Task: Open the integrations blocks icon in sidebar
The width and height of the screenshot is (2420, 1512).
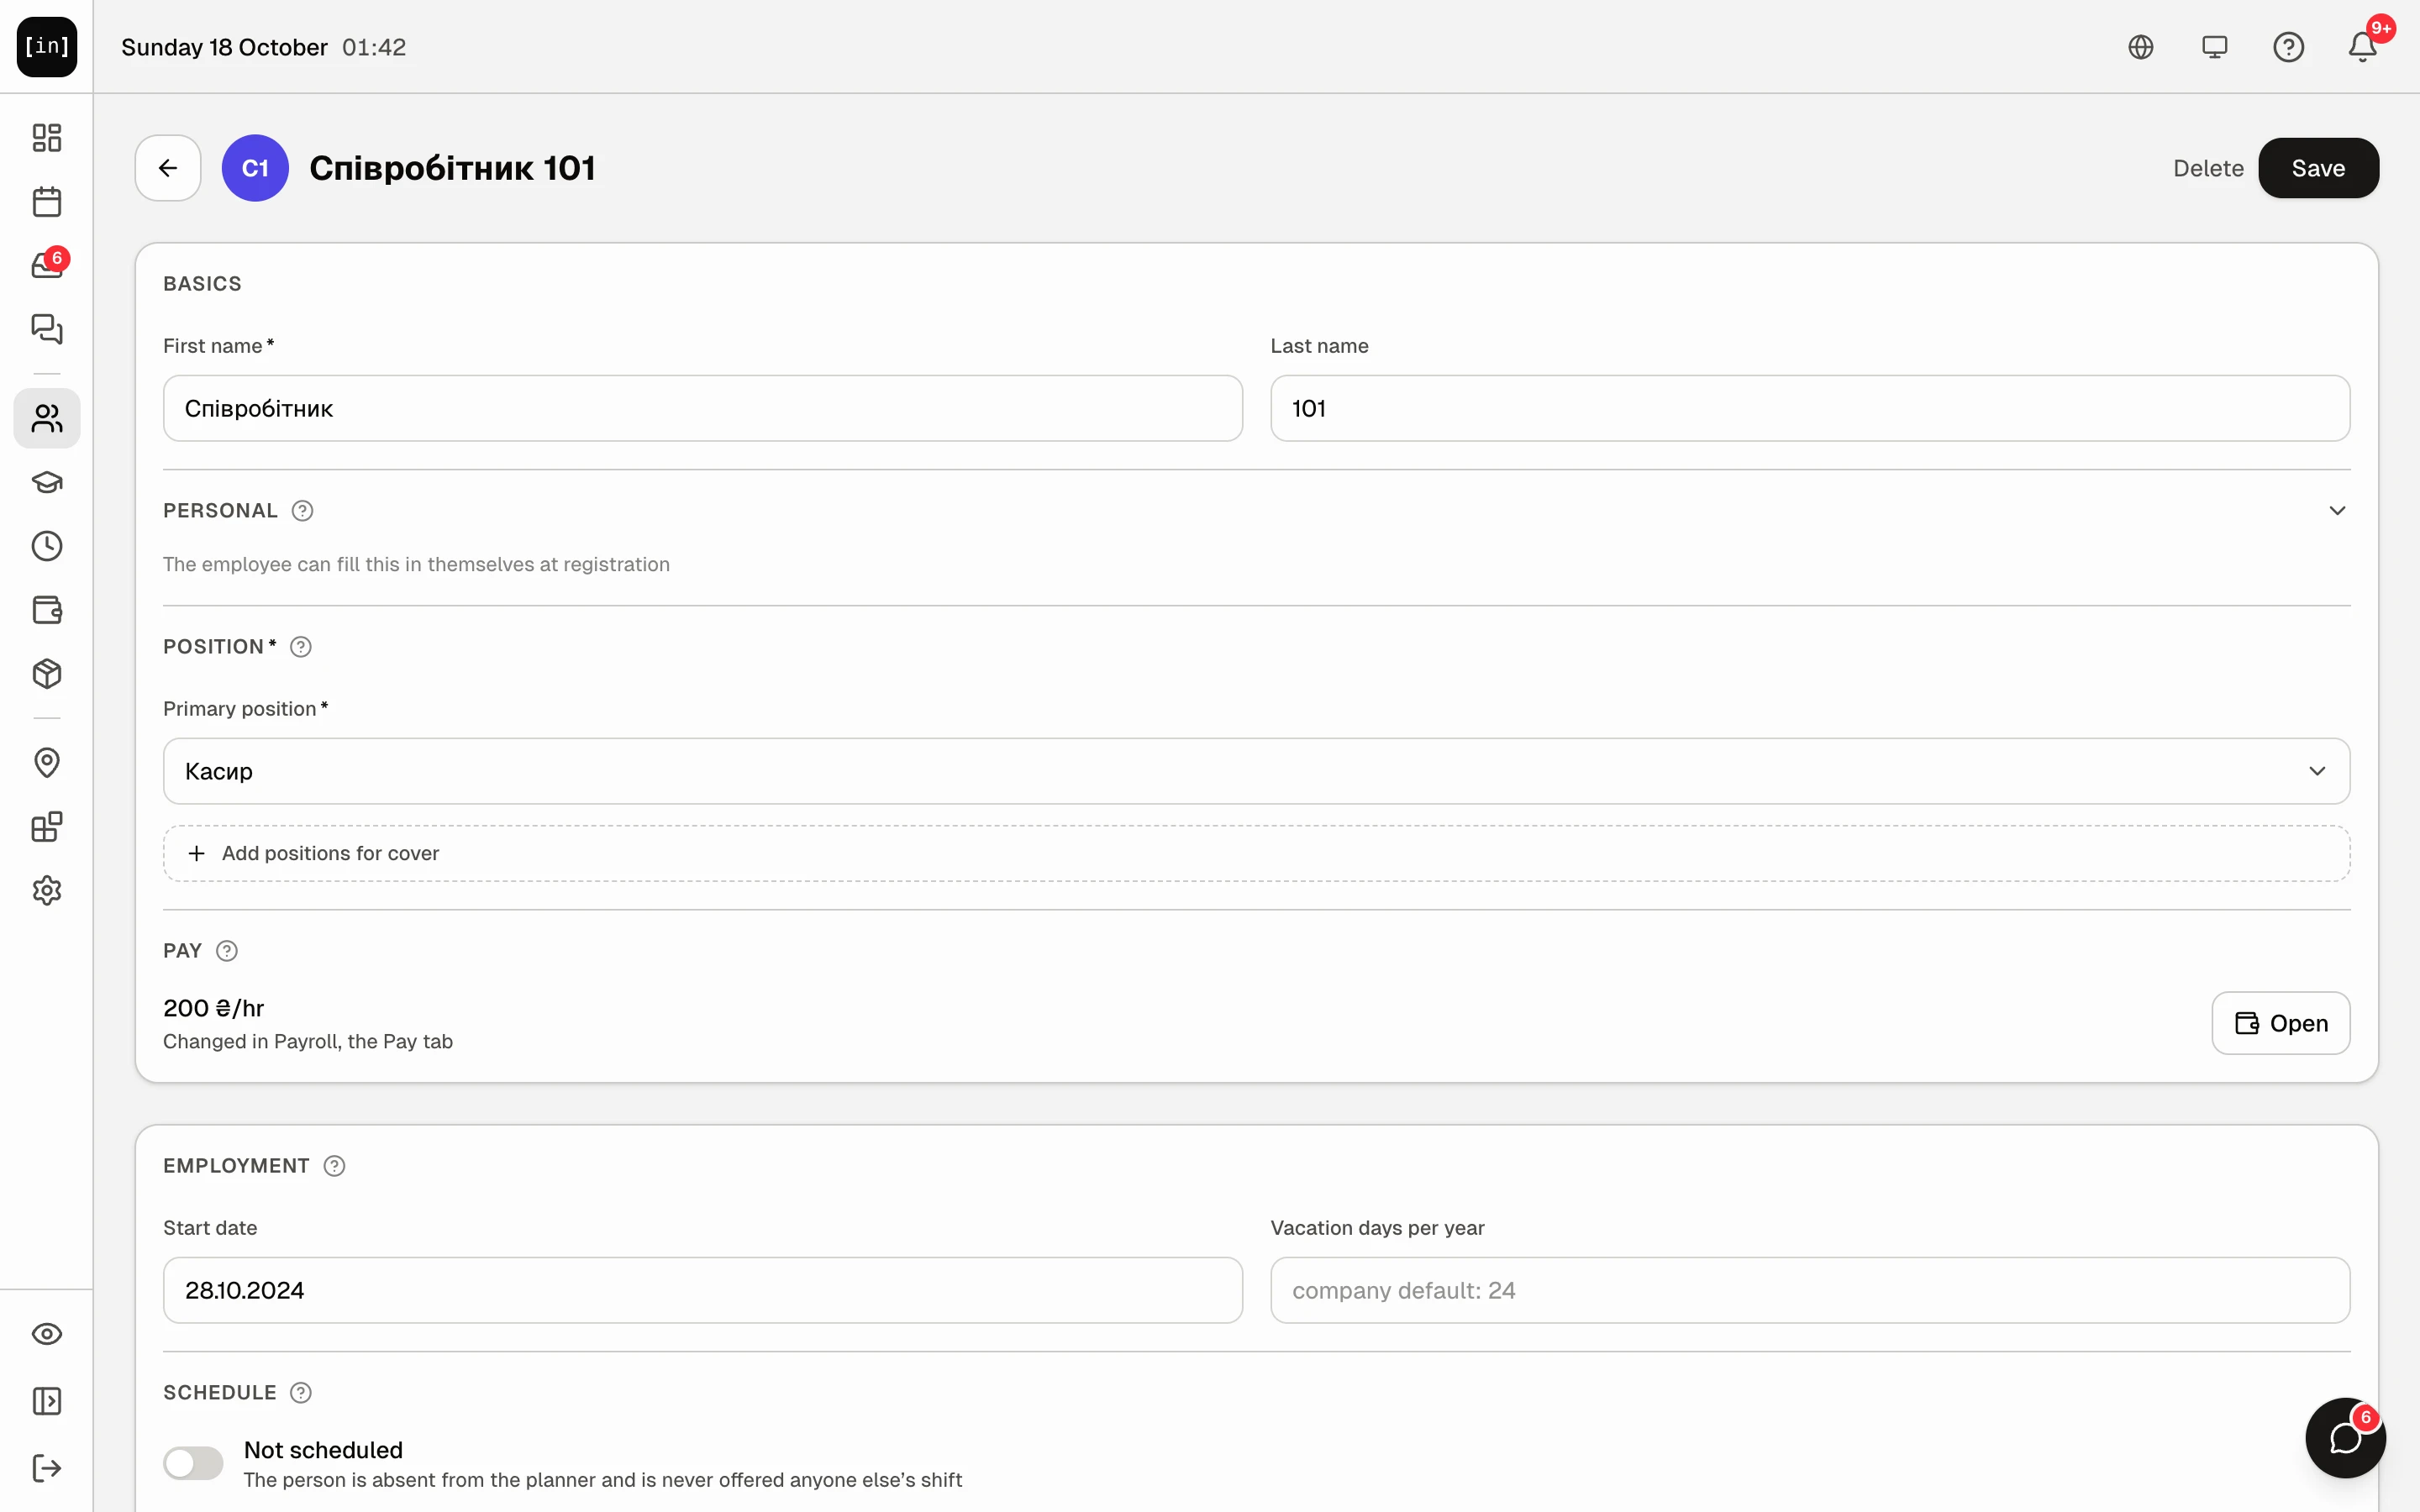Action: 47,827
